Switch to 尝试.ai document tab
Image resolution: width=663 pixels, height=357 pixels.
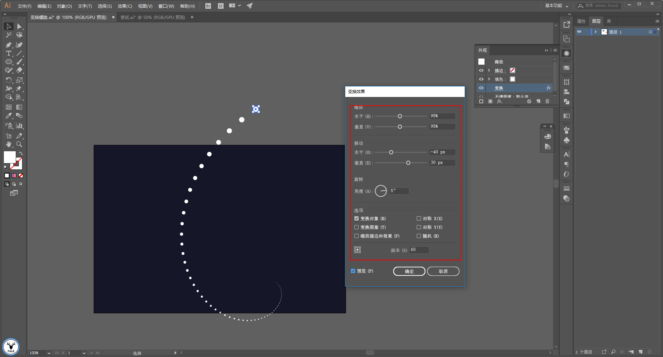[153, 17]
